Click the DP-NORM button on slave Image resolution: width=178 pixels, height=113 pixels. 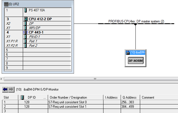(x=135, y=61)
